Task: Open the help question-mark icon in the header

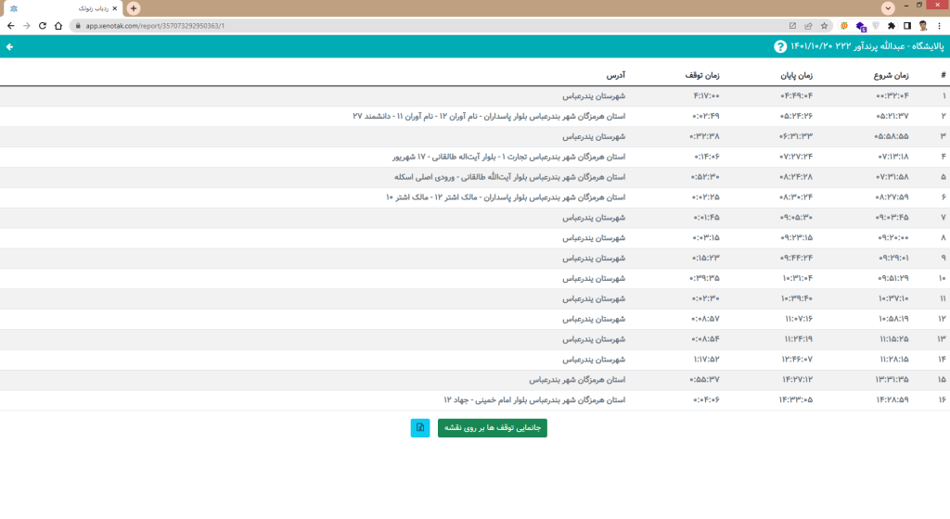Action: pos(779,46)
